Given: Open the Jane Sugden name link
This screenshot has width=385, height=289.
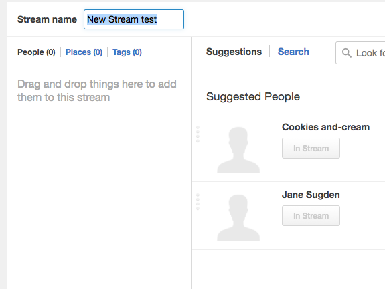Looking at the screenshot, I should tap(311, 195).
